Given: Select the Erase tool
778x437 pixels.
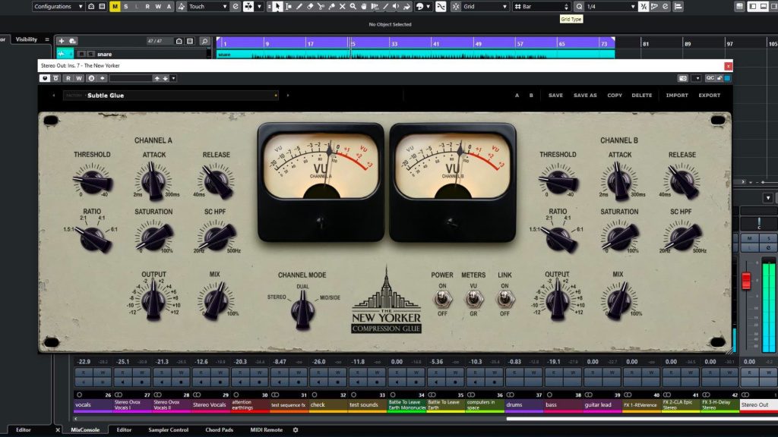Looking at the screenshot, I should coord(310,6).
